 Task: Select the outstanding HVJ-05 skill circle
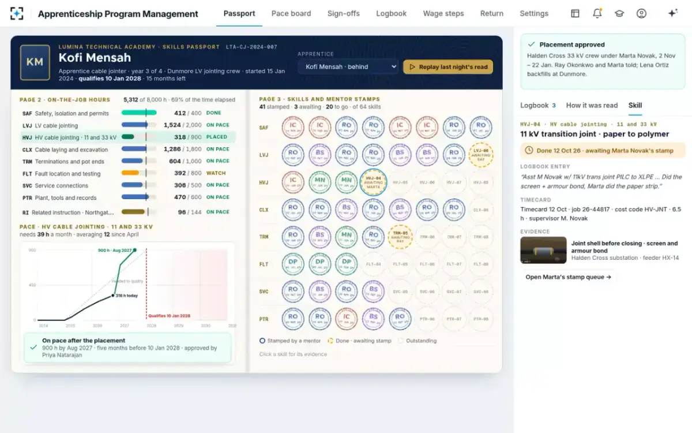pos(400,182)
